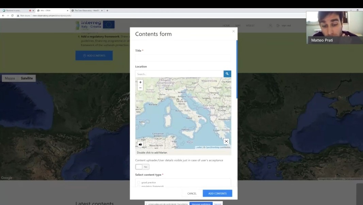Click the Title text input field
This screenshot has height=205, width=363.
tap(183, 58)
